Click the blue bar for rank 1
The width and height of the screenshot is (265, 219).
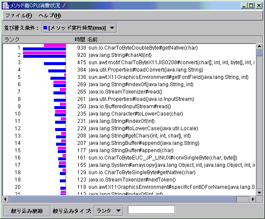[x=44, y=49]
